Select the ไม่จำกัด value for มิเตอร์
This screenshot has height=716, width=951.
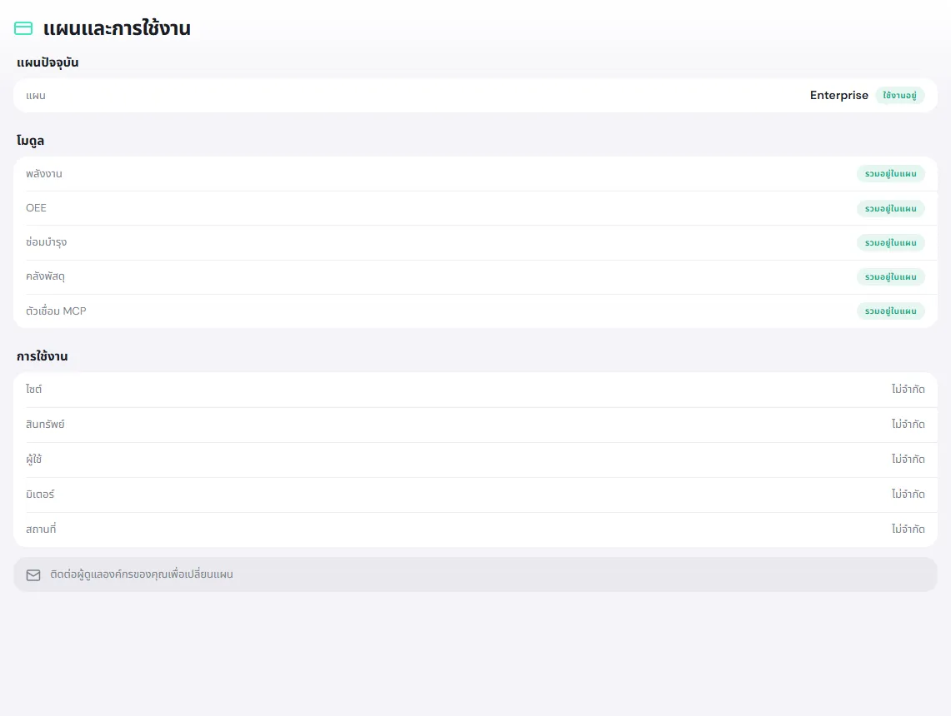tap(908, 495)
